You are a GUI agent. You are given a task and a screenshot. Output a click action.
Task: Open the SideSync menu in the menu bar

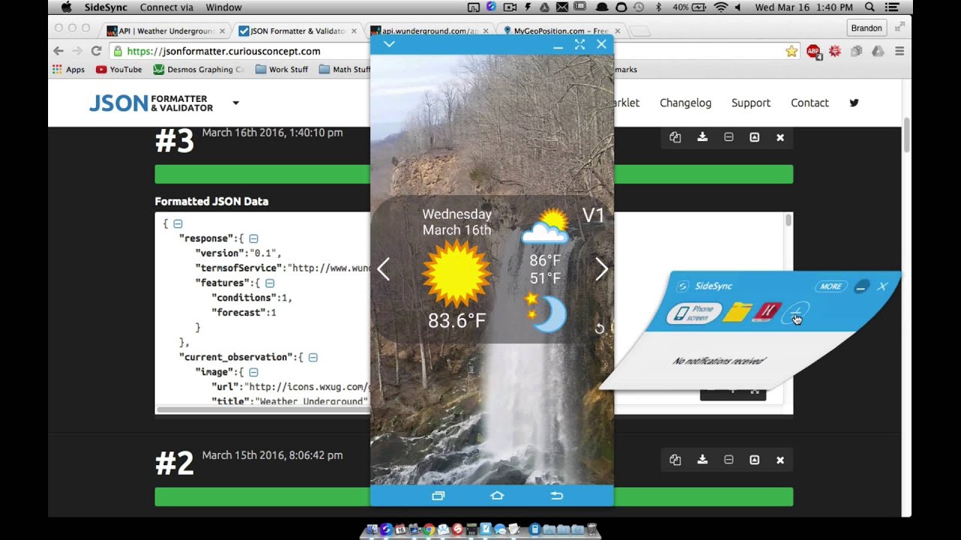tap(105, 7)
